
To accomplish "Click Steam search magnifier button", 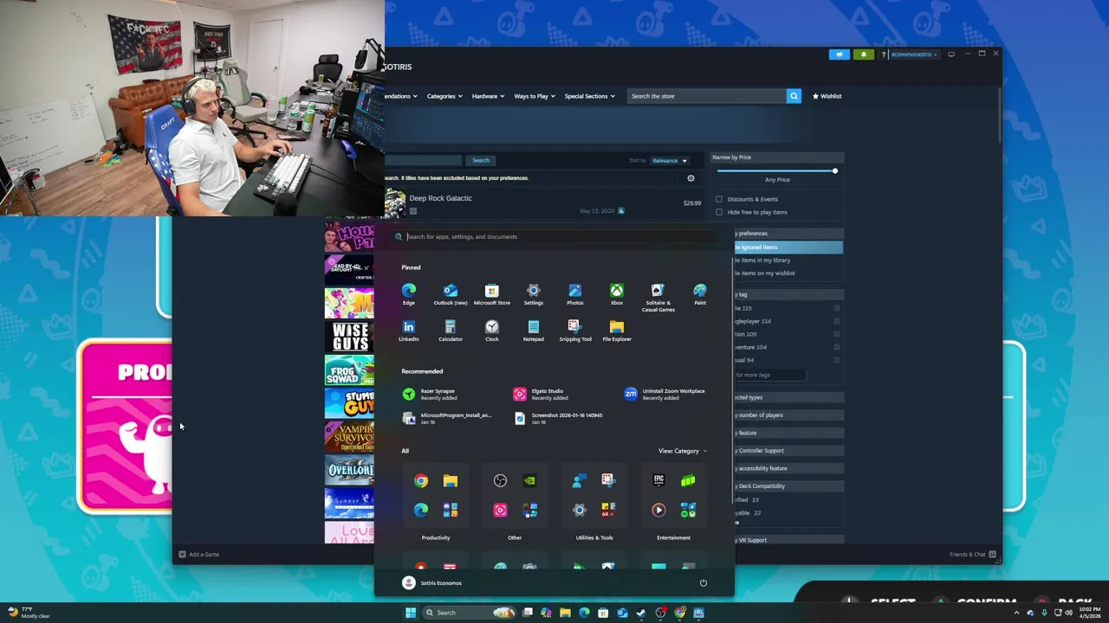I will tap(794, 96).
